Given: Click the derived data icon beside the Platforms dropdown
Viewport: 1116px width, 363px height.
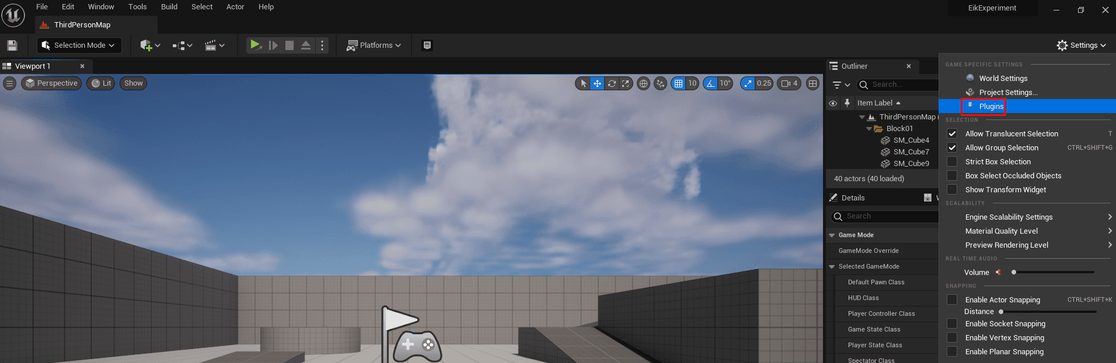Looking at the screenshot, I should [x=427, y=45].
